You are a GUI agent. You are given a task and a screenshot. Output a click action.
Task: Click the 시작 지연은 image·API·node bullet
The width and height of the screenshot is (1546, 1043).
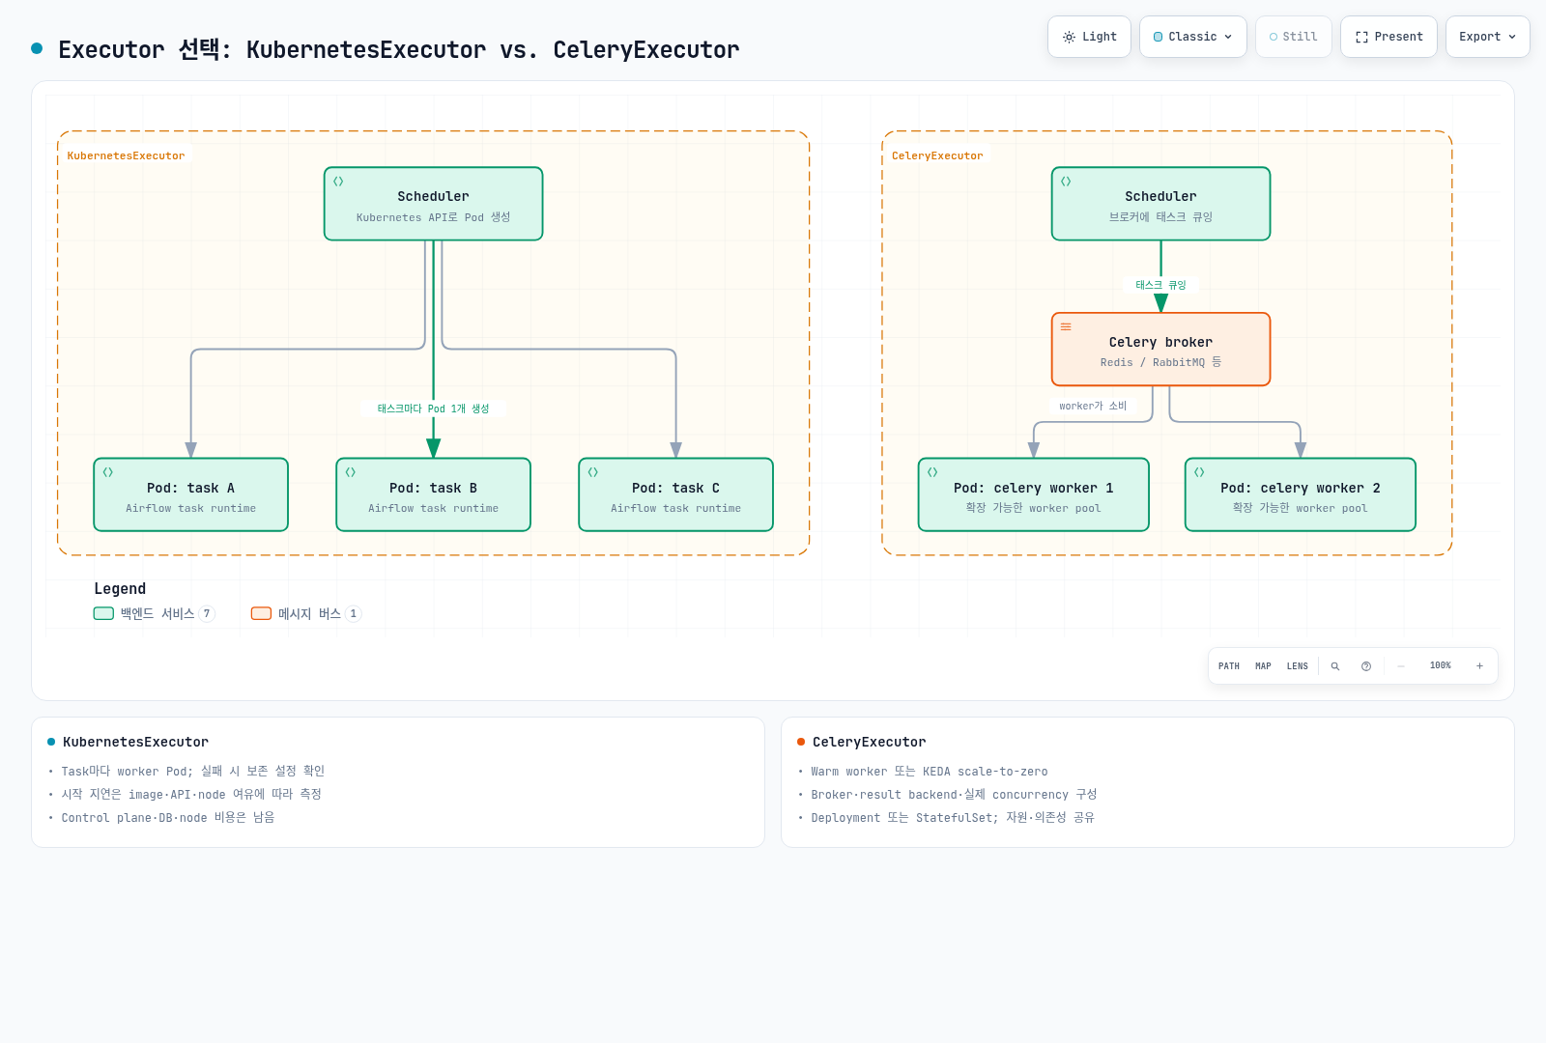click(191, 794)
